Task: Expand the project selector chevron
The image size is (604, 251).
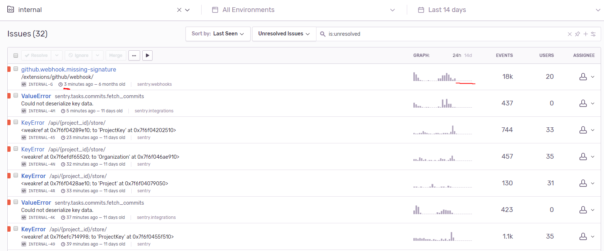Action: (x=187, y=10)
